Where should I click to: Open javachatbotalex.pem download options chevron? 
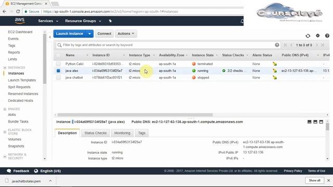click(50, 181)
